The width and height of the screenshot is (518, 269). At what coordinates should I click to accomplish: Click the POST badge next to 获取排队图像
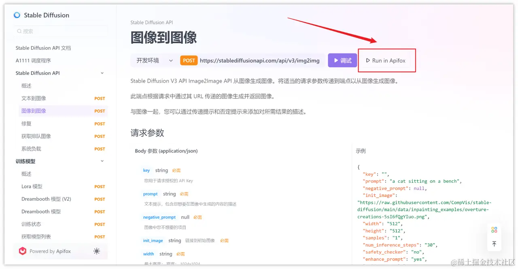(100, 136)
